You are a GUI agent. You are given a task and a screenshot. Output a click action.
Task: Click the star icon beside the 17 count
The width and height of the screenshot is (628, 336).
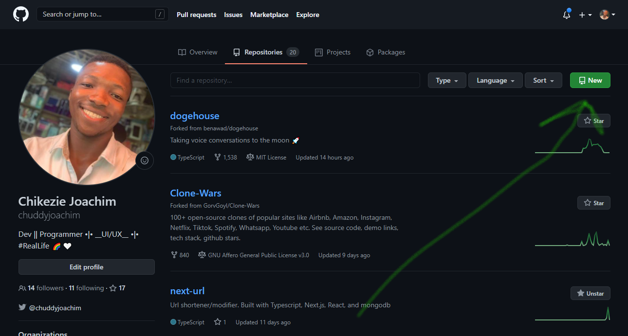[112, 288]
